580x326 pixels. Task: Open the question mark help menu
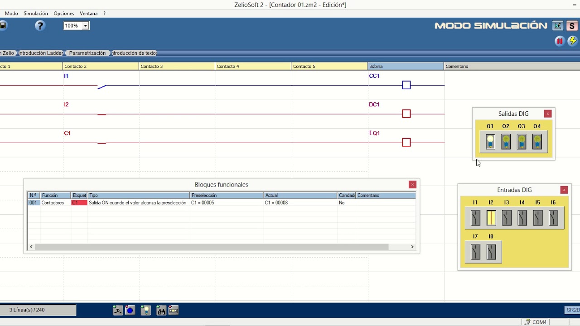click(x=104, y=14)
